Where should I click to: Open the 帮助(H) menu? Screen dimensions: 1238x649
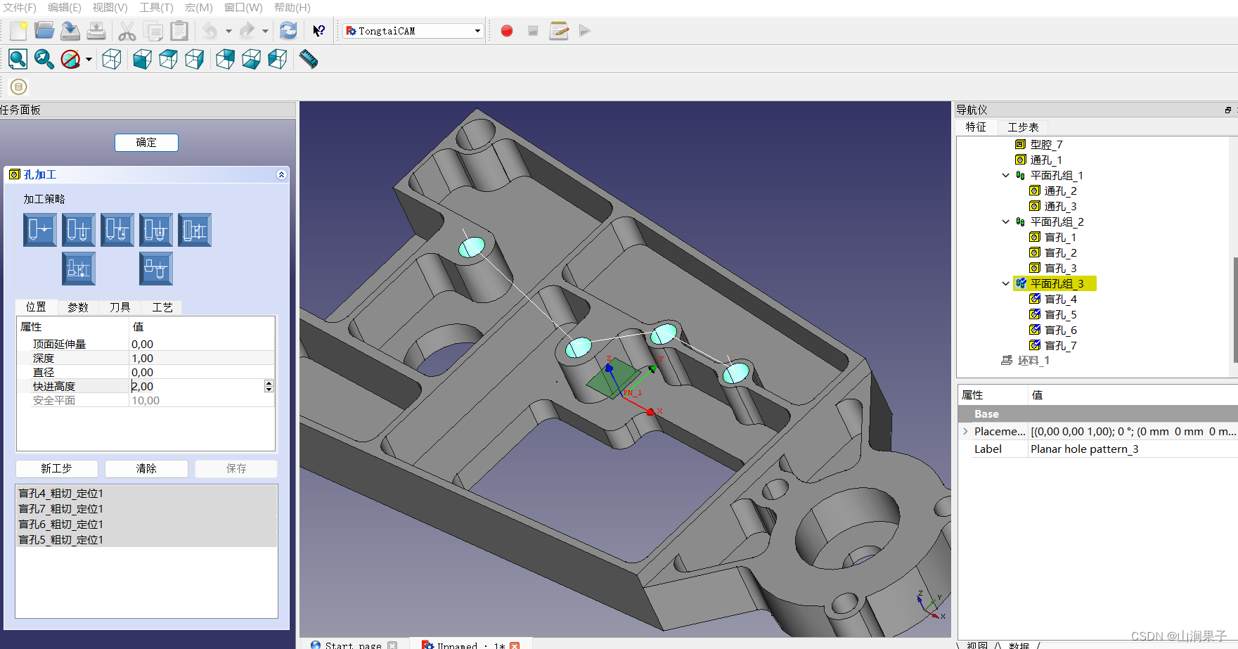(292, 7)
